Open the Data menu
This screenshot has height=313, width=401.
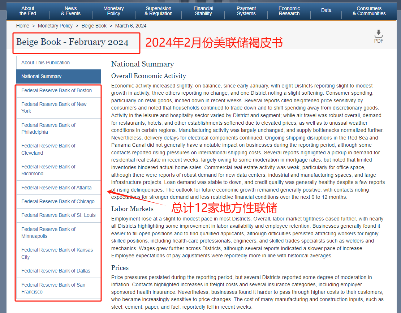pyautogui.click(x=326, y=10)
